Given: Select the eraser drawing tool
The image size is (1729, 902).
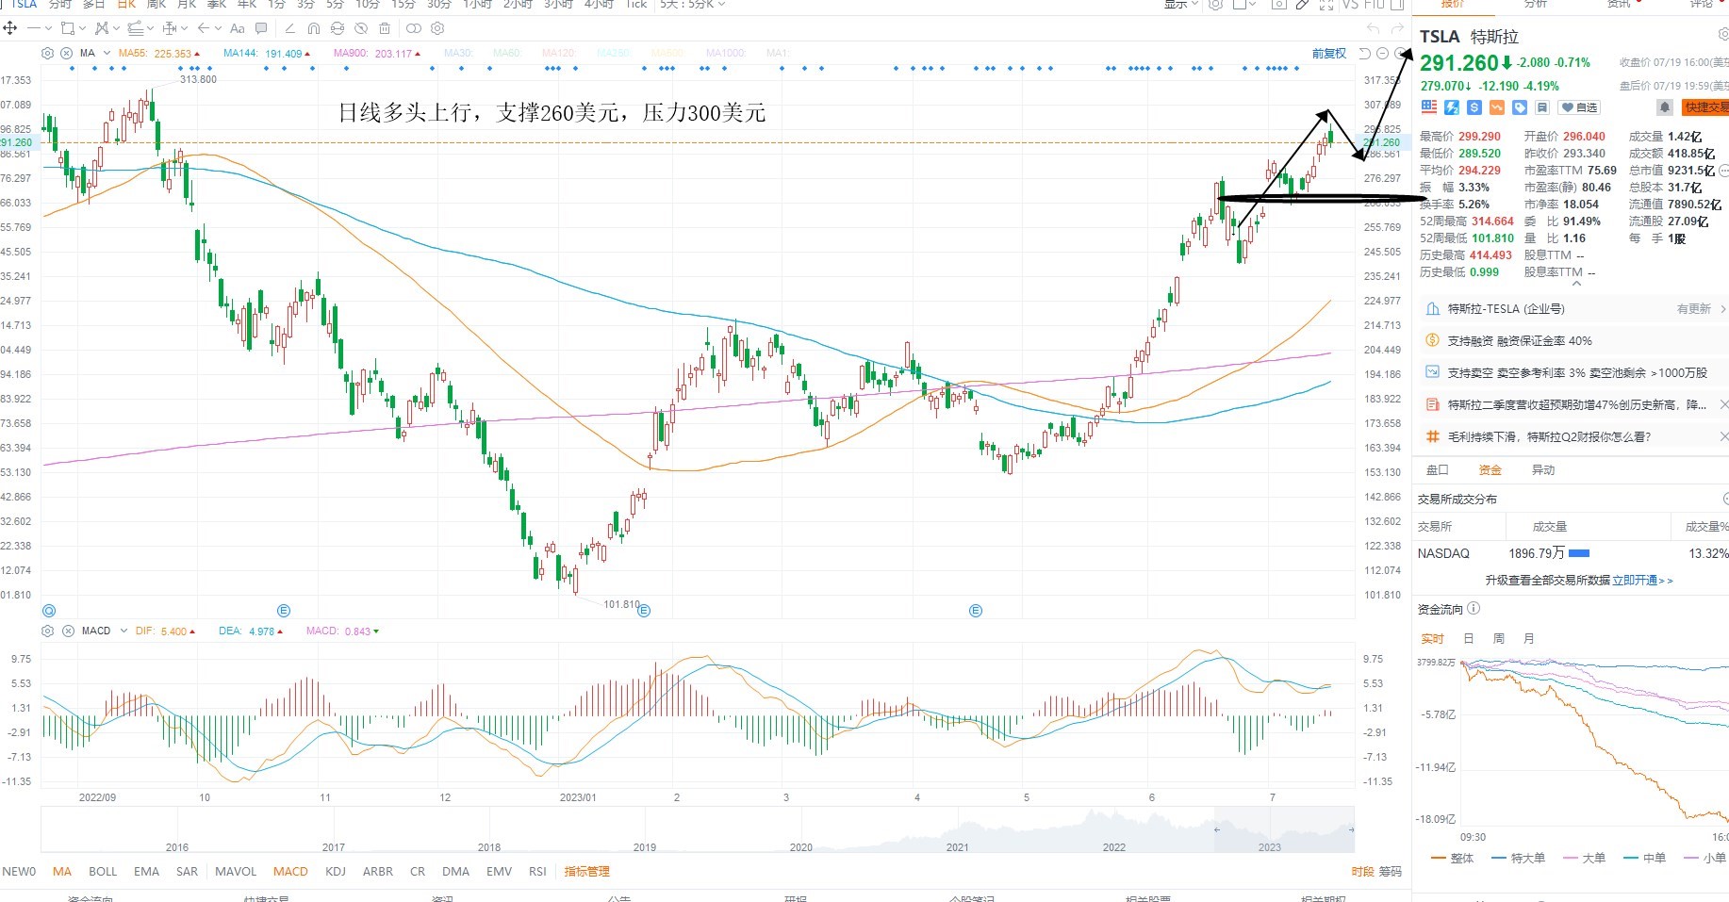Looking at the screenshot, I should [289, 28].
